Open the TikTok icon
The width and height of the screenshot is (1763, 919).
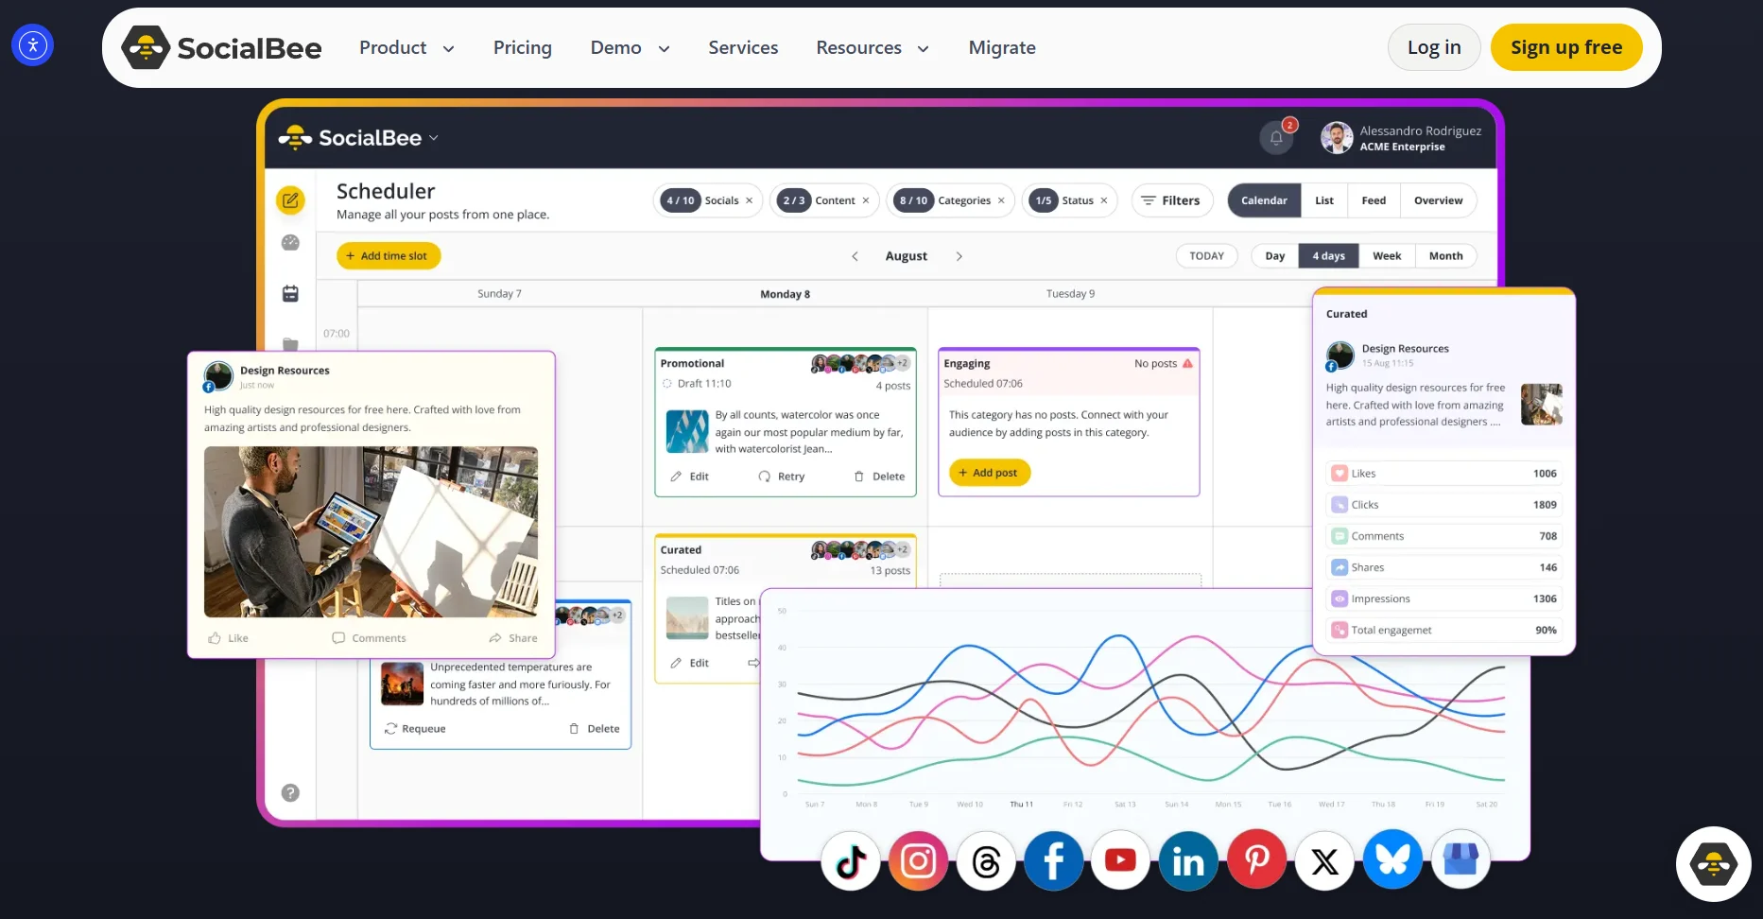coord(851,861)
